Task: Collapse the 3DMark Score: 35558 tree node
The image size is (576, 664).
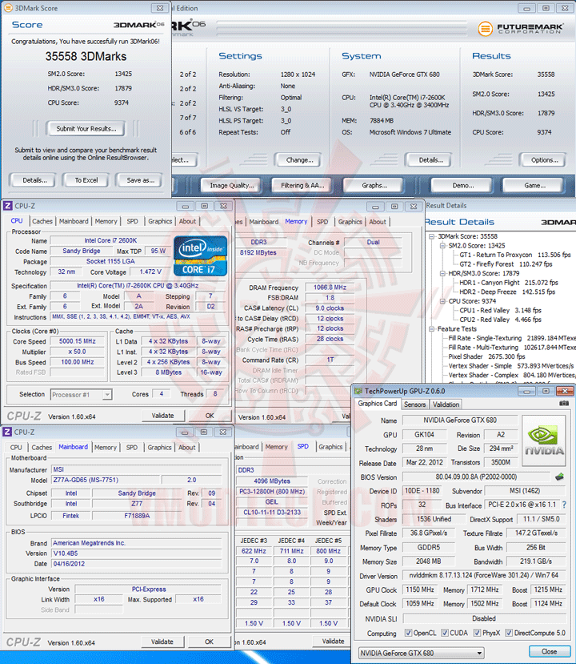Action: [431, 236]
